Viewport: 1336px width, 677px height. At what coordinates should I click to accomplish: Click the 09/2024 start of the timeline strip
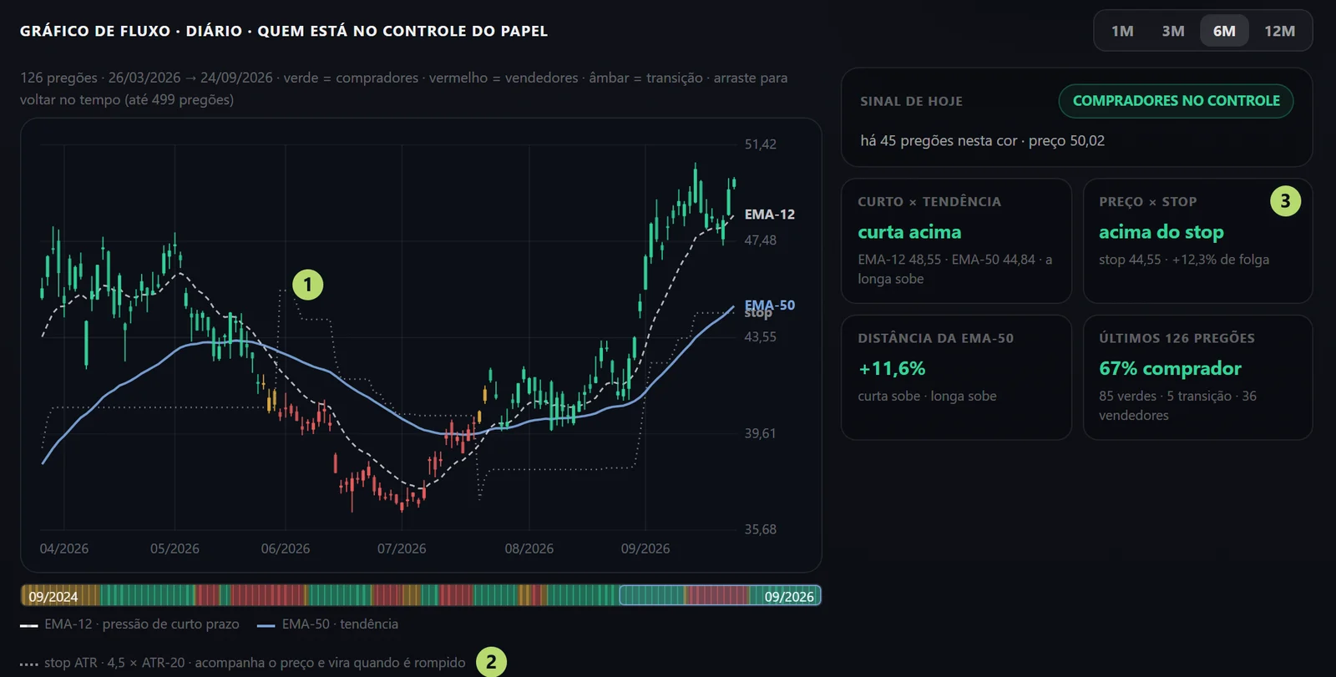click(53, 596)
